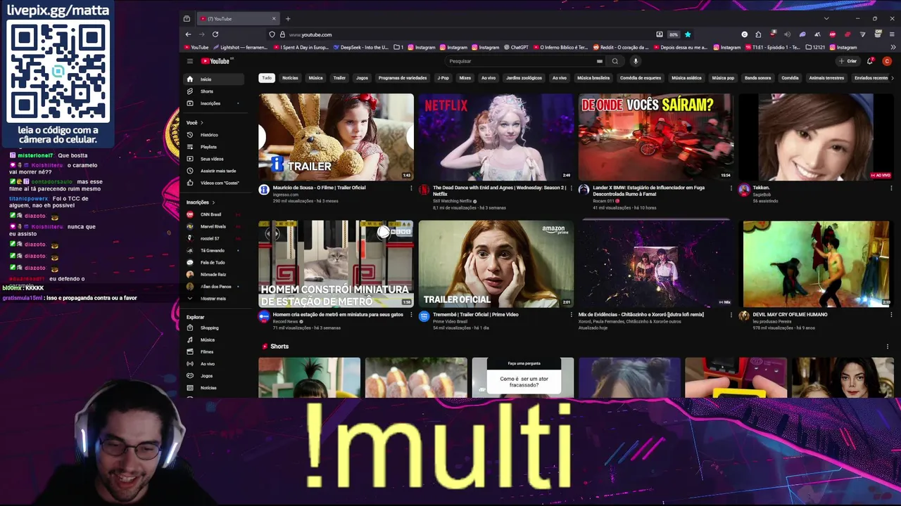The height and width of the screenshot is (506, 901).
Task: Select Banda sonora filter chip
Action: (758, 78)
